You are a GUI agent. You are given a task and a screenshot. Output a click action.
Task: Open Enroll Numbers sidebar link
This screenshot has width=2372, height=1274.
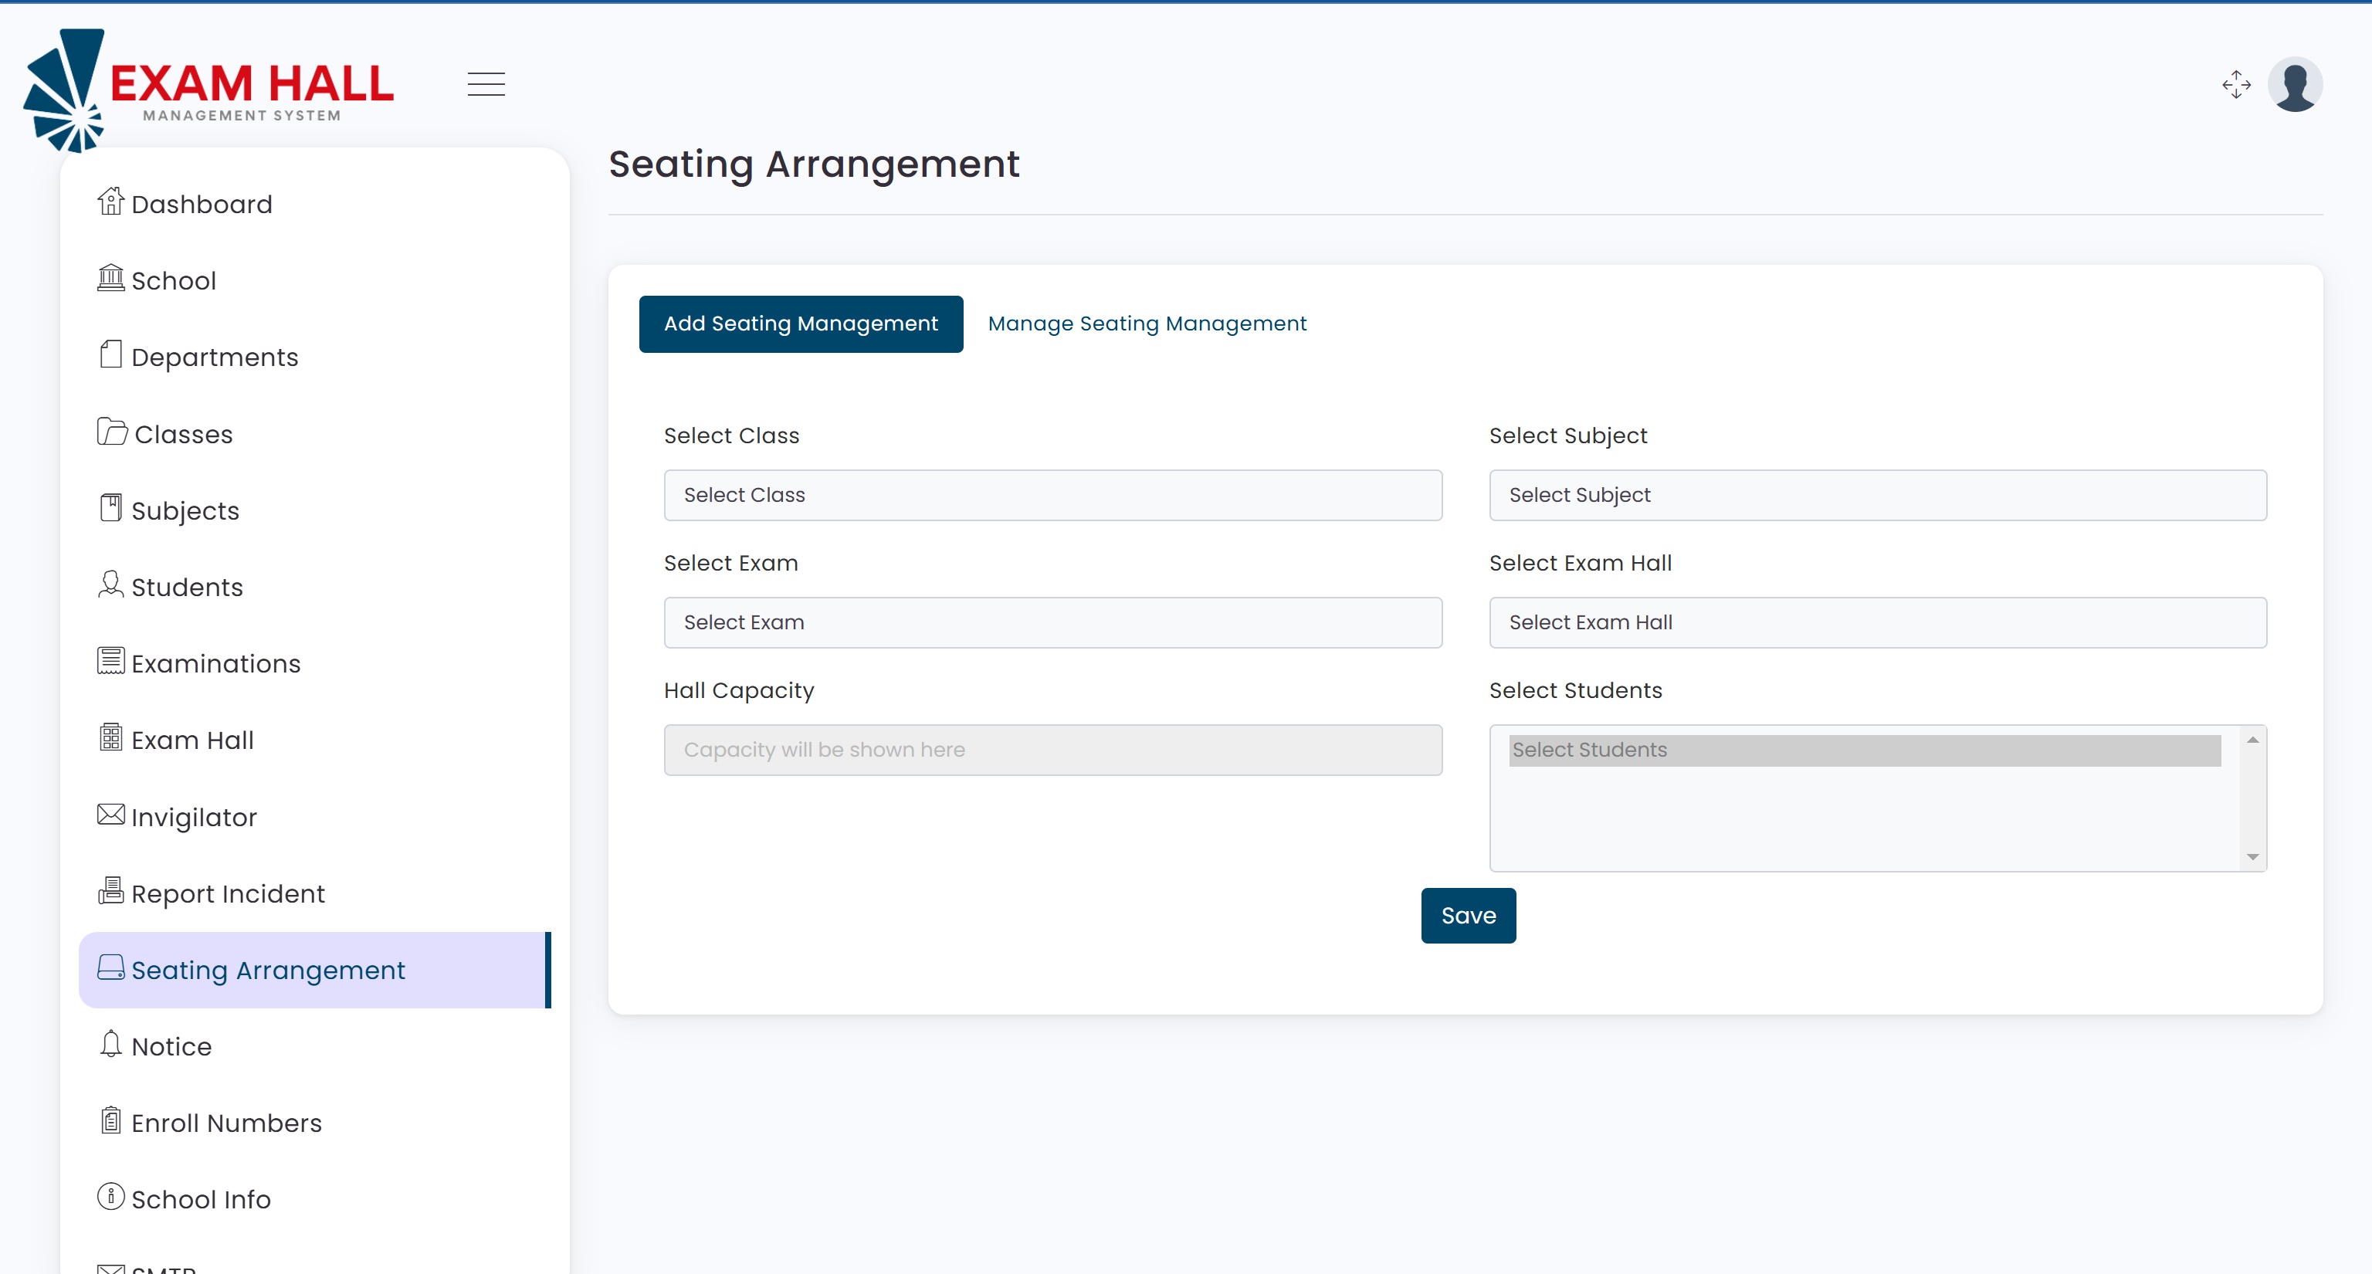[x=225, y=1123]
